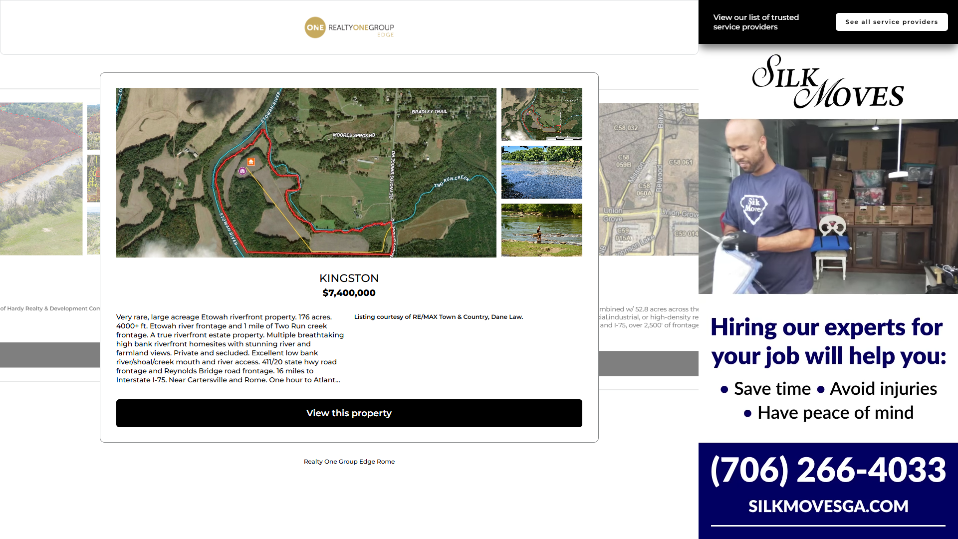
Task: Click the purple marker icon on map
Action: click(x=242, y=171)
